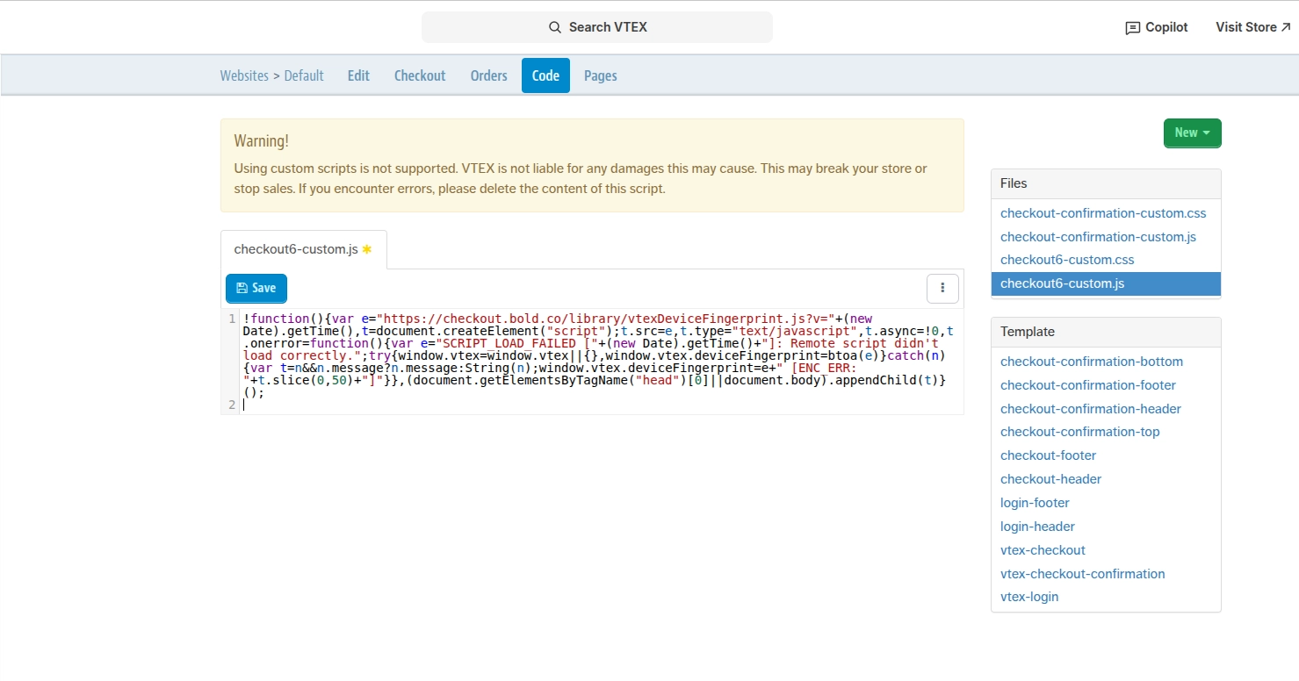The image size is (1299, 681).
Task: Click the three-dot editor options button
Action: tap(942, 288)
